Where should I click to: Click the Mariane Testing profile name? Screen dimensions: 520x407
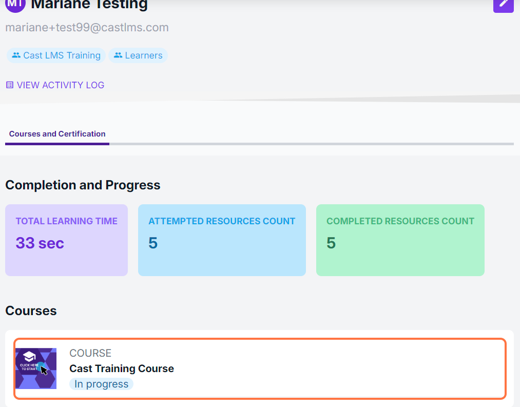pyautogui.click(x=89, y=5)
